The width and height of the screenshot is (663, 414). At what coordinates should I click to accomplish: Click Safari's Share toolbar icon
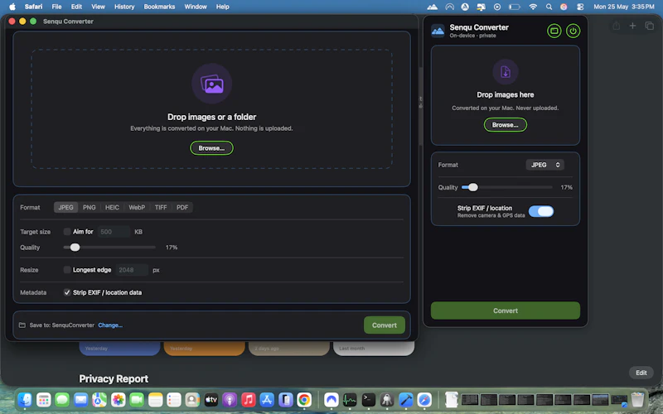[616, 26]
